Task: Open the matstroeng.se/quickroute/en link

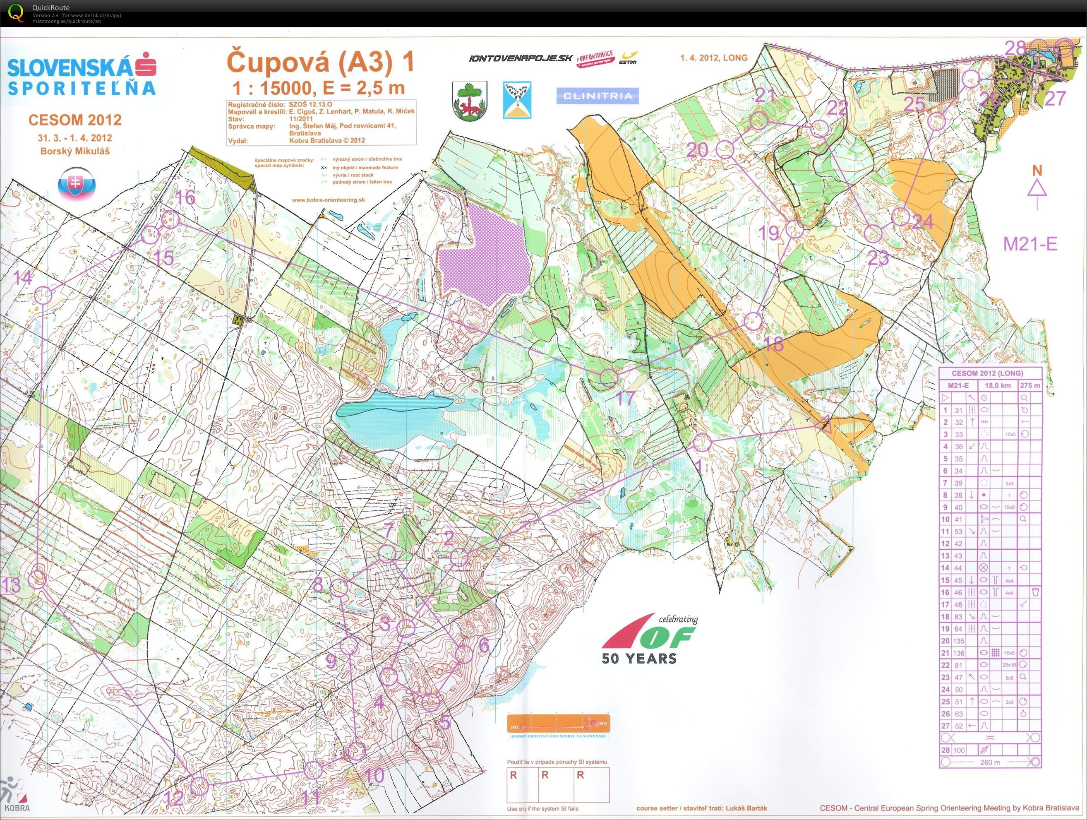Action: click(67, 21)
